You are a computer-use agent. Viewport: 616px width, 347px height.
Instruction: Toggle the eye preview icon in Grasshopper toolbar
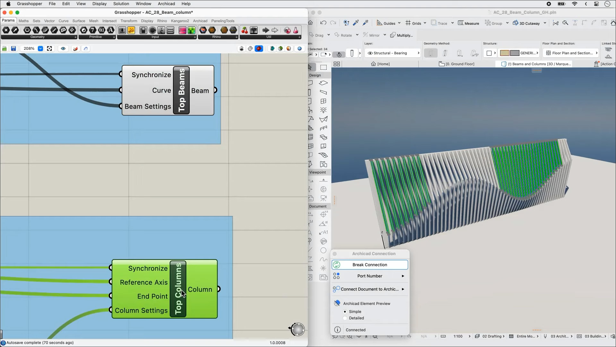[63, 49]
